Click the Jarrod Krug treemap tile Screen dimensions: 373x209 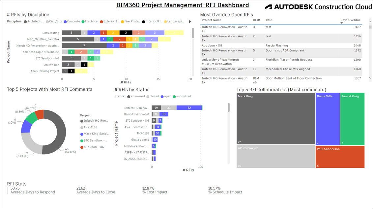click(352, 119)
